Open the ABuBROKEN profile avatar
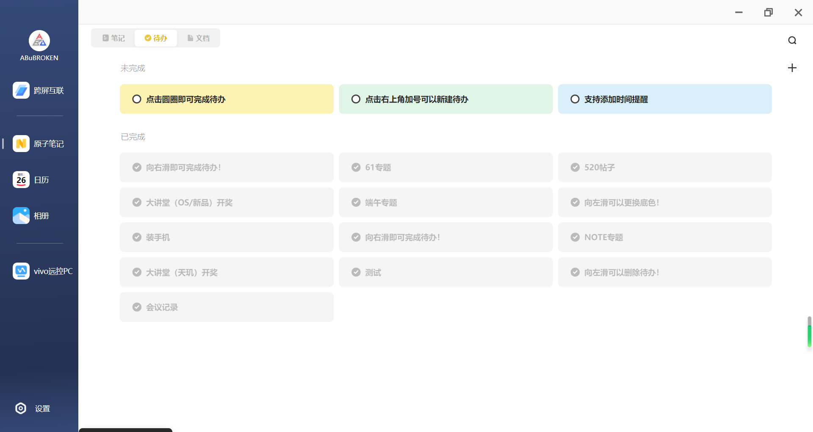The width and height of the screenshot is (813, 432). (39, 41)
